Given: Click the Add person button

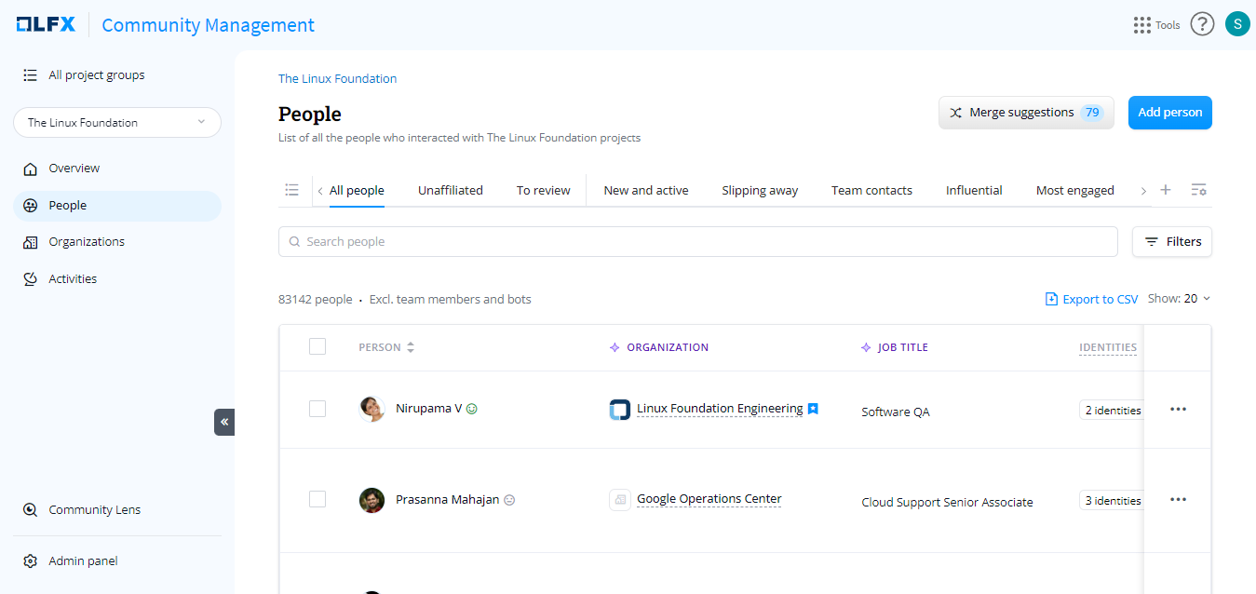Looking at the screenshot, I should (1169, 113).
